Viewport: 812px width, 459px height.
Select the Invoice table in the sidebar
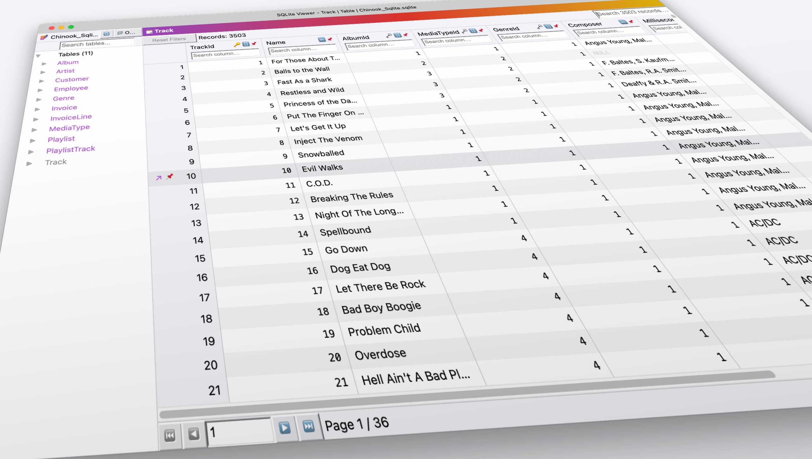[64, 107]
